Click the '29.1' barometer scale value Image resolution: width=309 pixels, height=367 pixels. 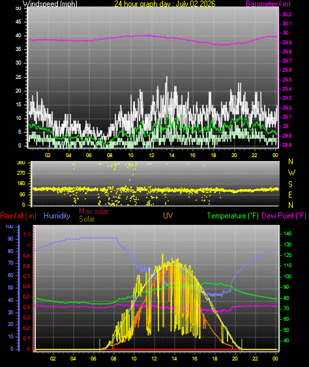tap(287, 117)
